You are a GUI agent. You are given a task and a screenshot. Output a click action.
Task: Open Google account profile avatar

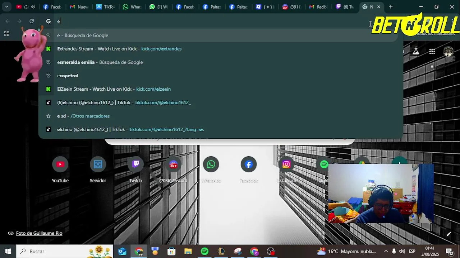(448, 52)
